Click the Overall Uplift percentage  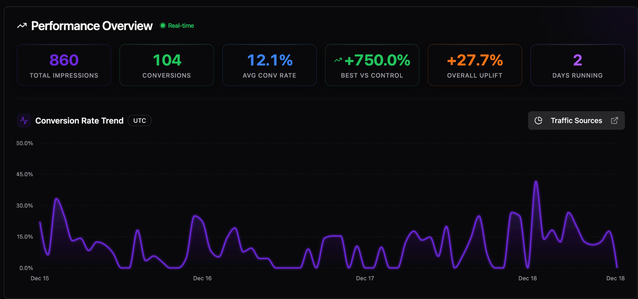(475, 60)
